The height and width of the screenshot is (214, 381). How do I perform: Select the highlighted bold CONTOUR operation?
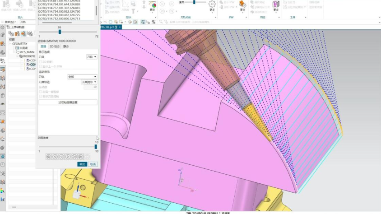point(31,65)
